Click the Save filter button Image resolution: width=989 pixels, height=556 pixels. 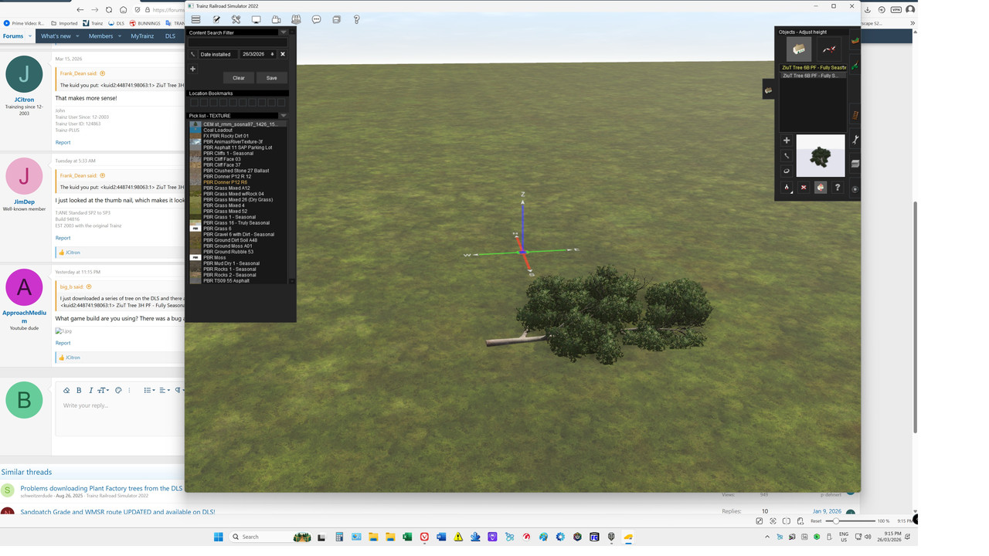click(271, 78)
